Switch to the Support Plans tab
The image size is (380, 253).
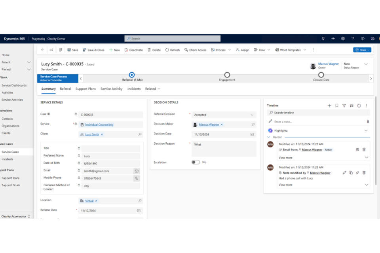pos(85,89)
